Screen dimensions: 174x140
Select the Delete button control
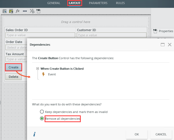14,76
